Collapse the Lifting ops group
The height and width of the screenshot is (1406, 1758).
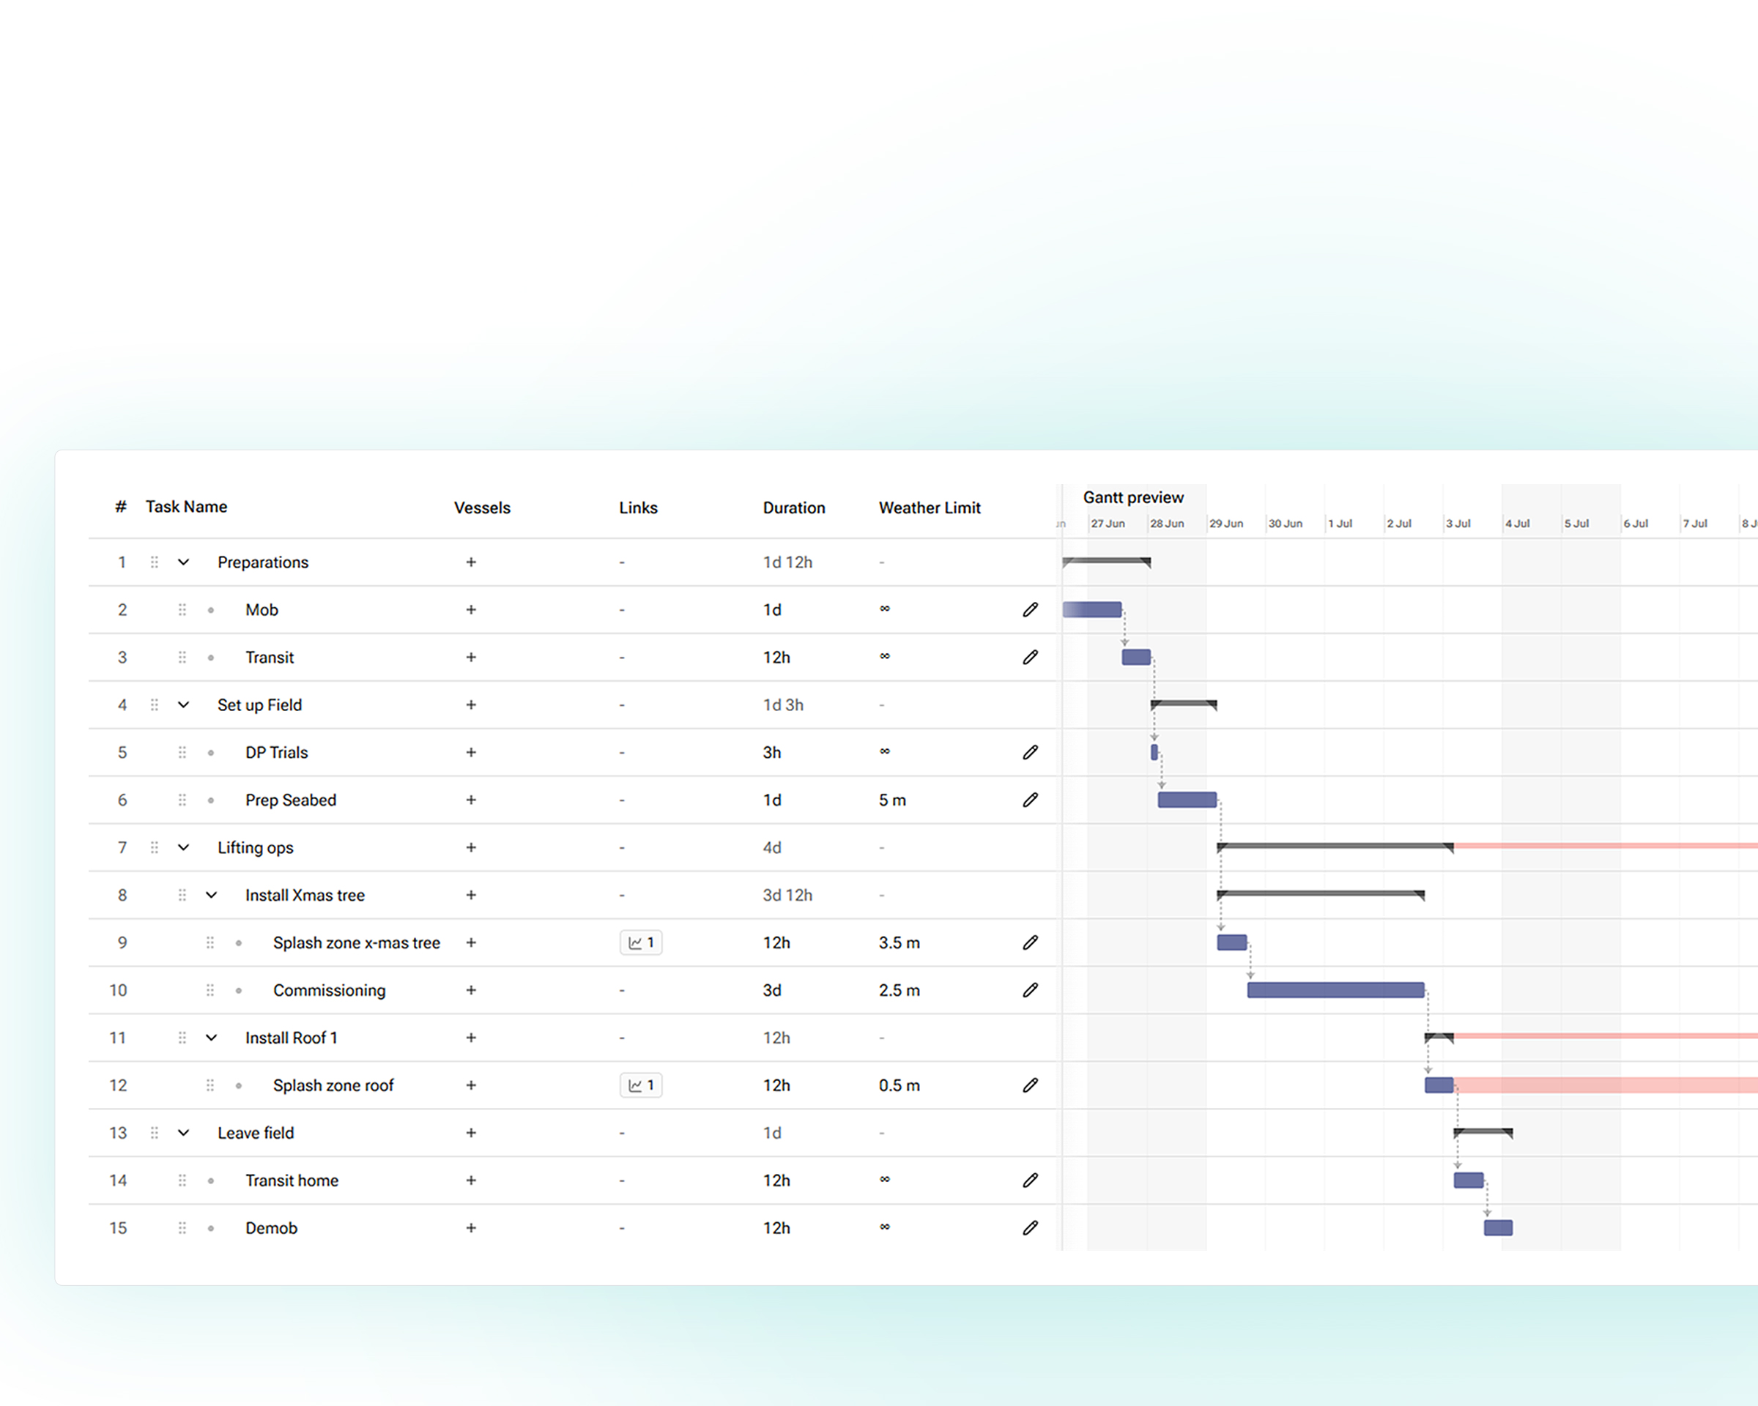183,848
